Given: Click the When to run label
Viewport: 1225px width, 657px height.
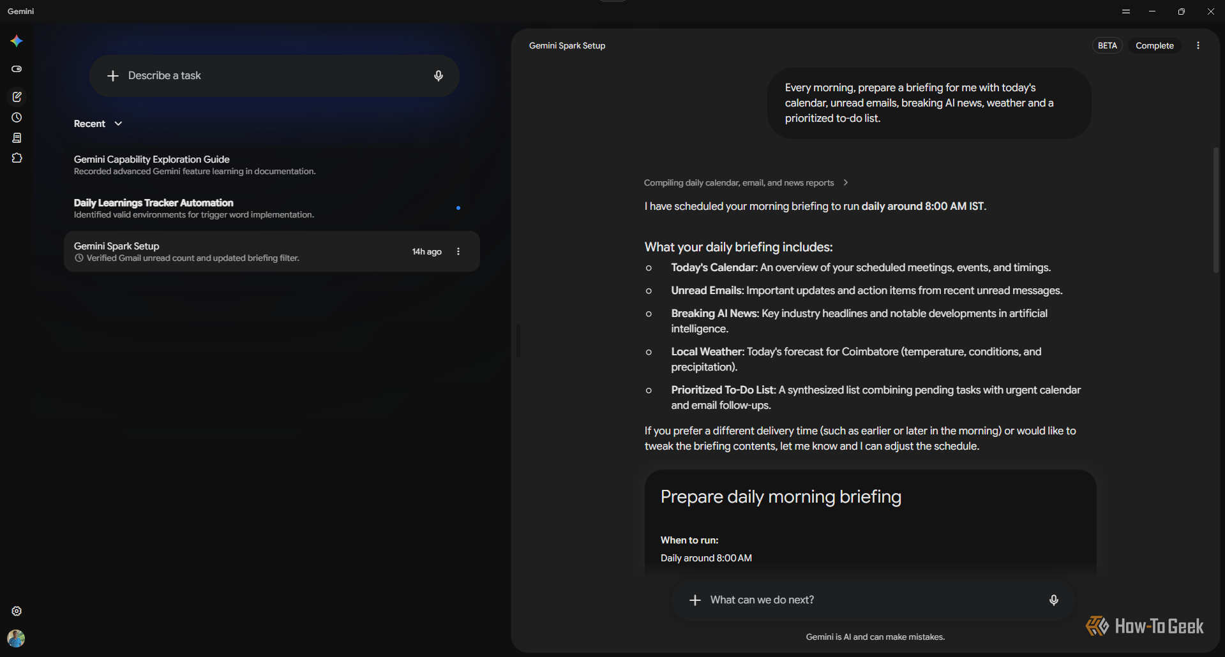Looking at the screenshot, I should (x=689, y=540).
